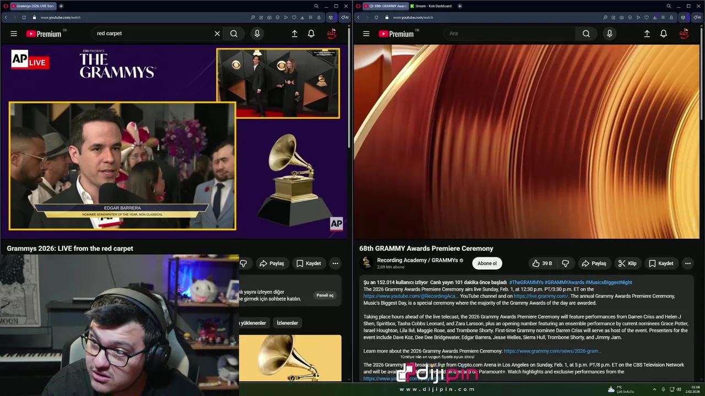Open a new tab in the right browser
The width and height of the screenshot is (705, 396).
pos(460,6)
